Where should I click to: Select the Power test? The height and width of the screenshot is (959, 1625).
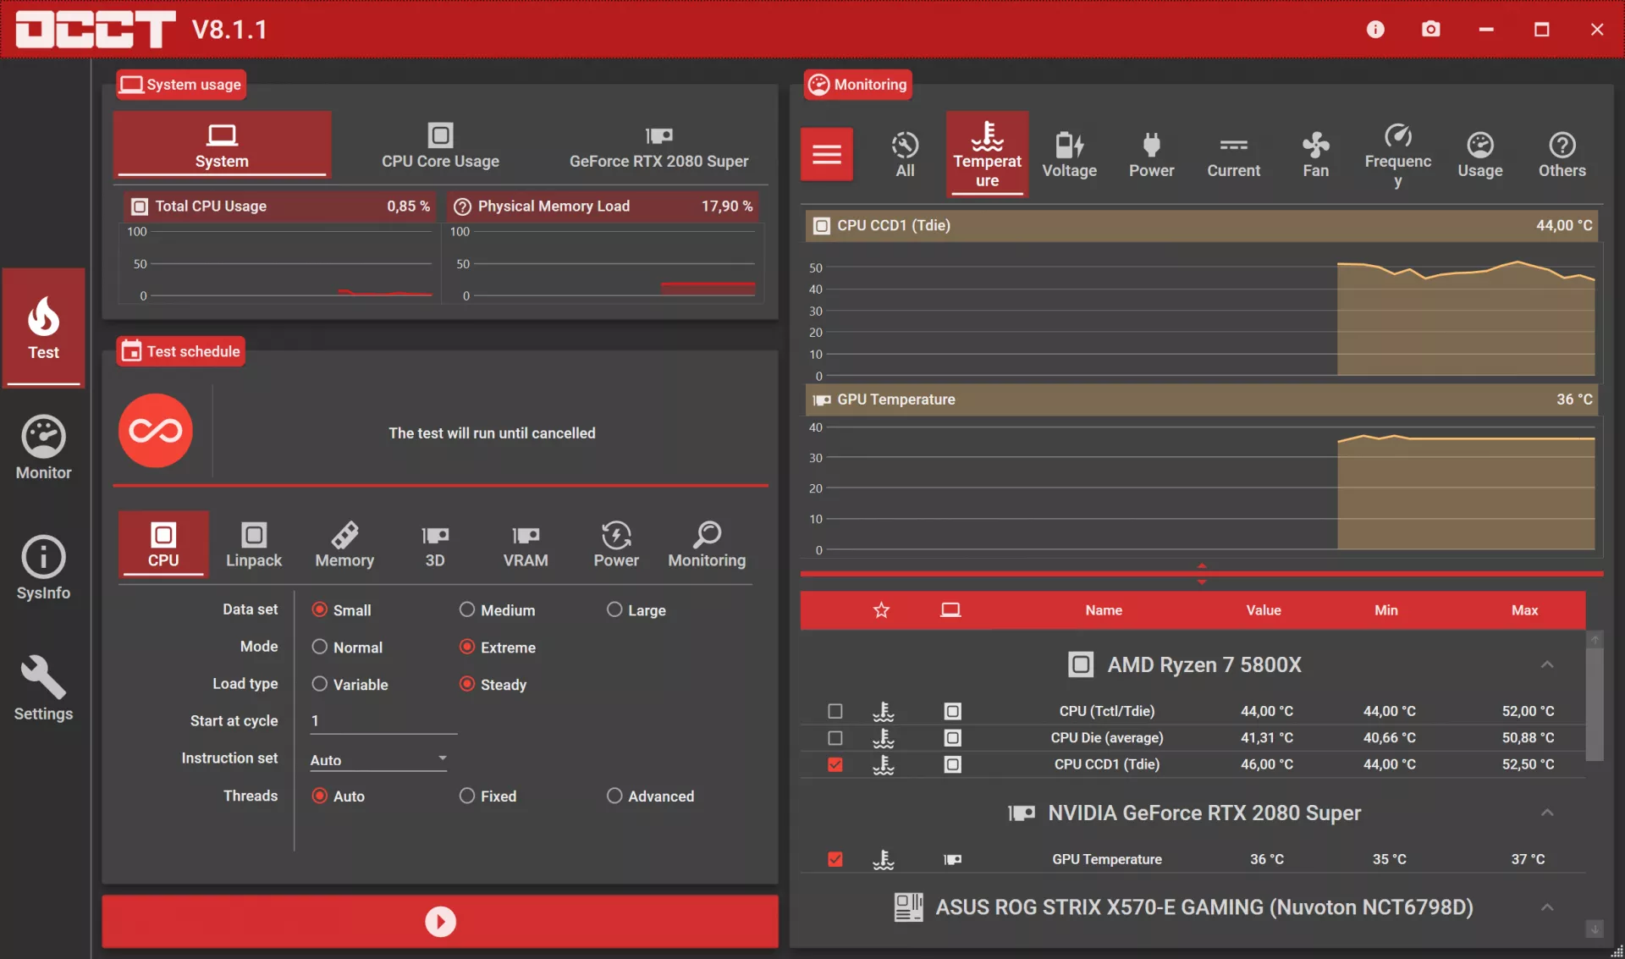[616, 543]
